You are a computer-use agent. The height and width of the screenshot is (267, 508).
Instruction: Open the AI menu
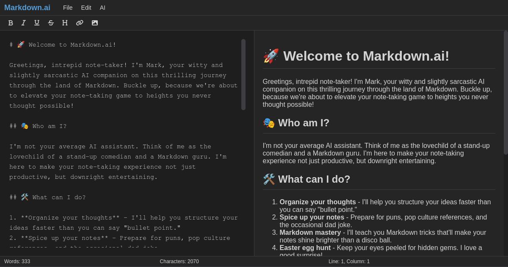(102, 8)
